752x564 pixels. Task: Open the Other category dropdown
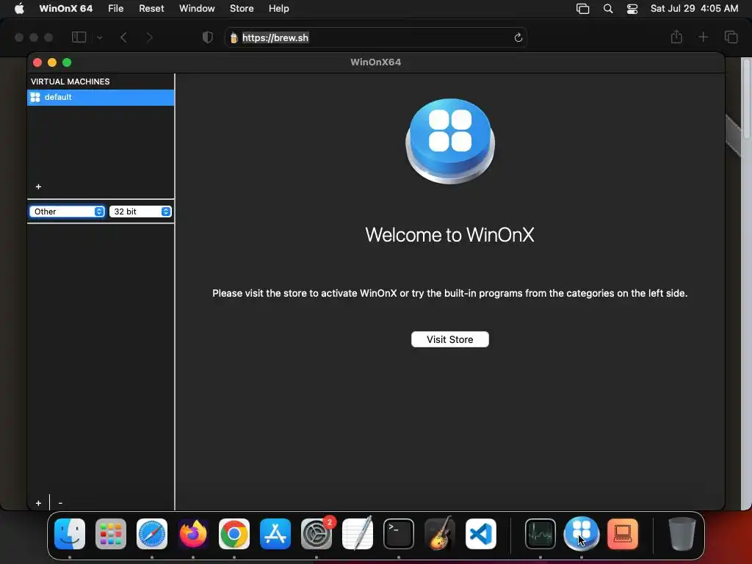click(67, 211)
